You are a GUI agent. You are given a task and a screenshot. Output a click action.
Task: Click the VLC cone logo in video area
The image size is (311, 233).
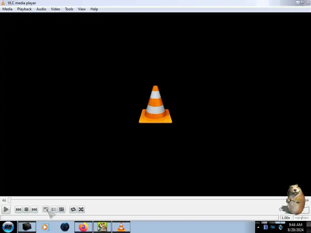(x=155, y=104)
